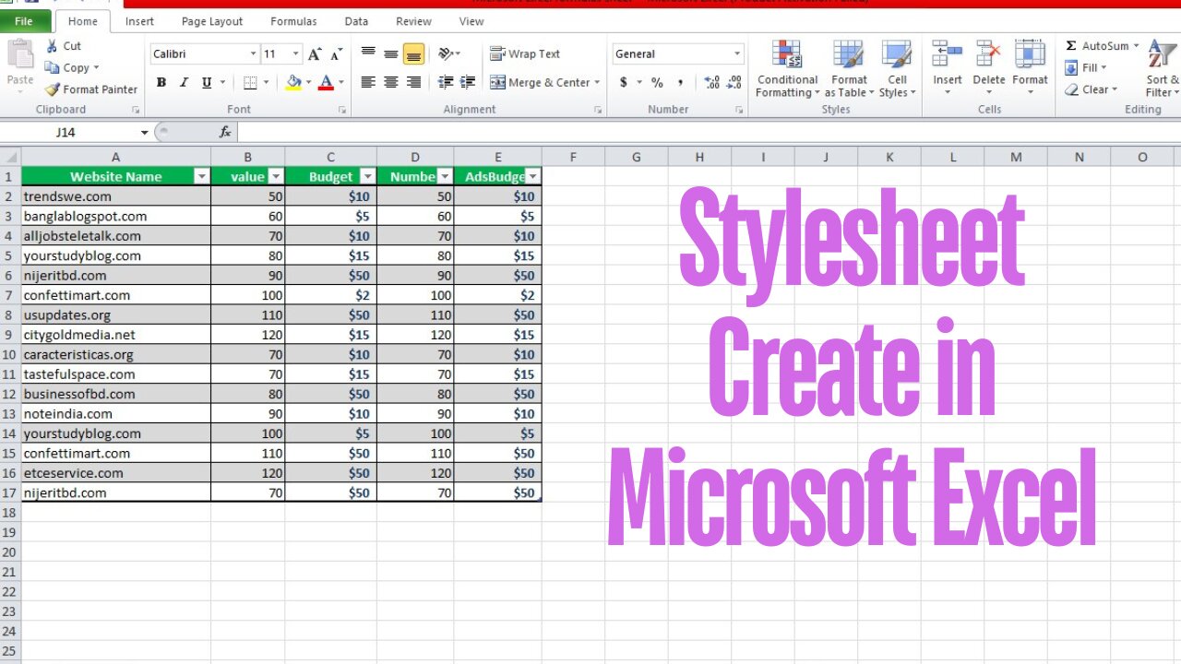Switch to the Review tab

tap(413, 21)
